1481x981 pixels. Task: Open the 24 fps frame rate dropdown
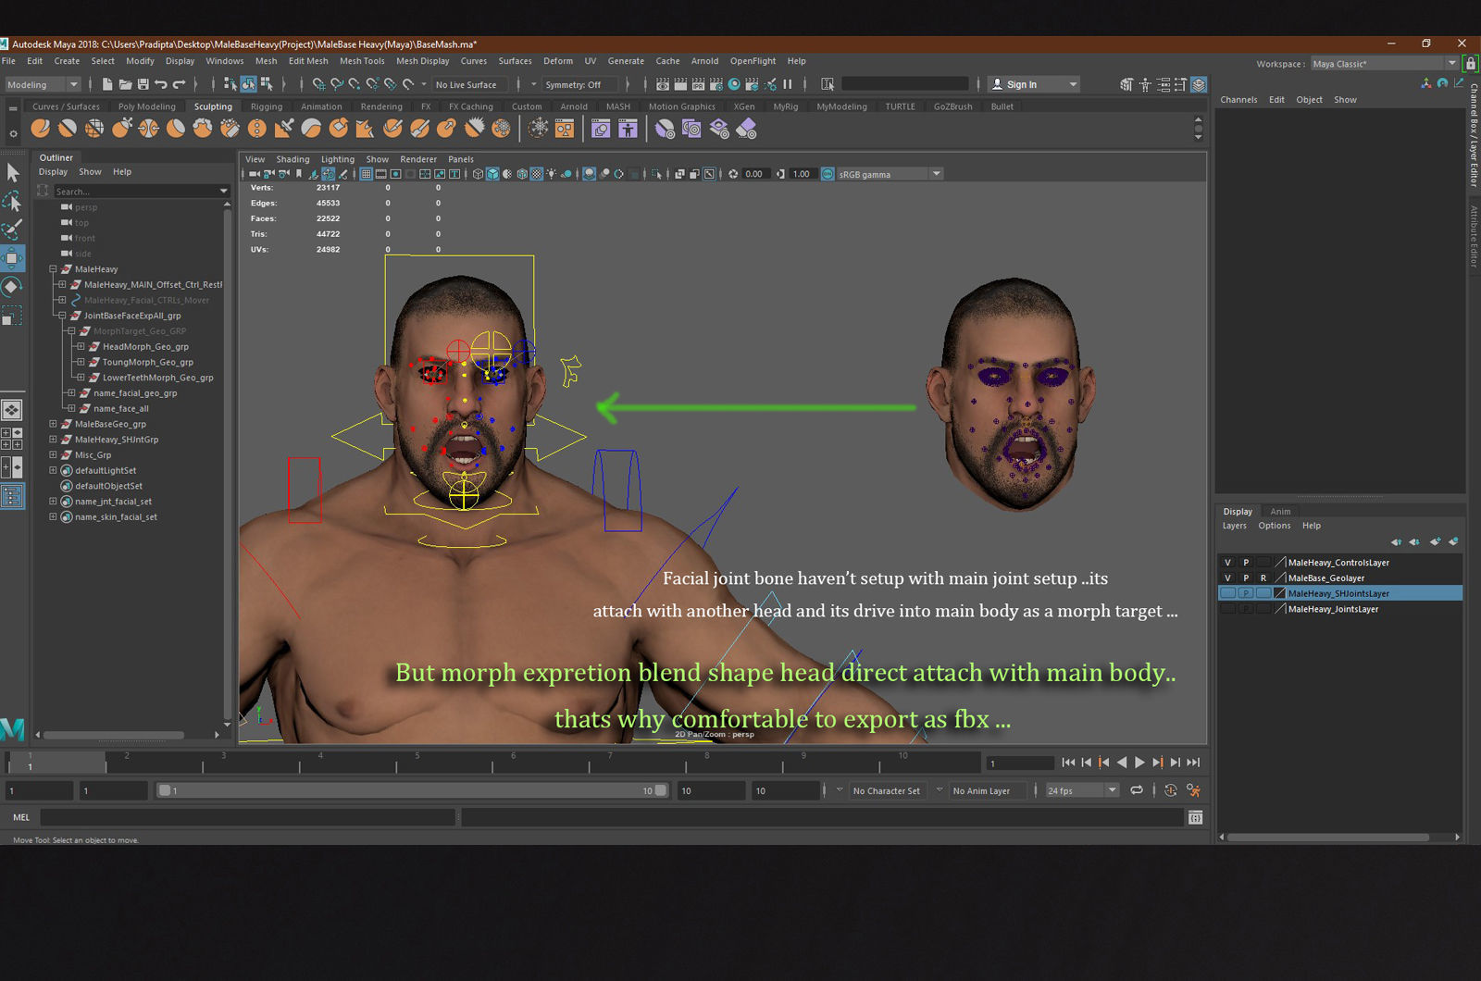point(1082,790)
